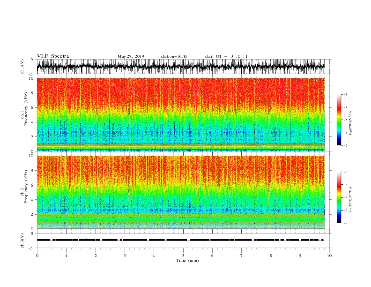
Task: Click the "0" kHz tick on ch.2 frequency axis
Action: point(32,229)
